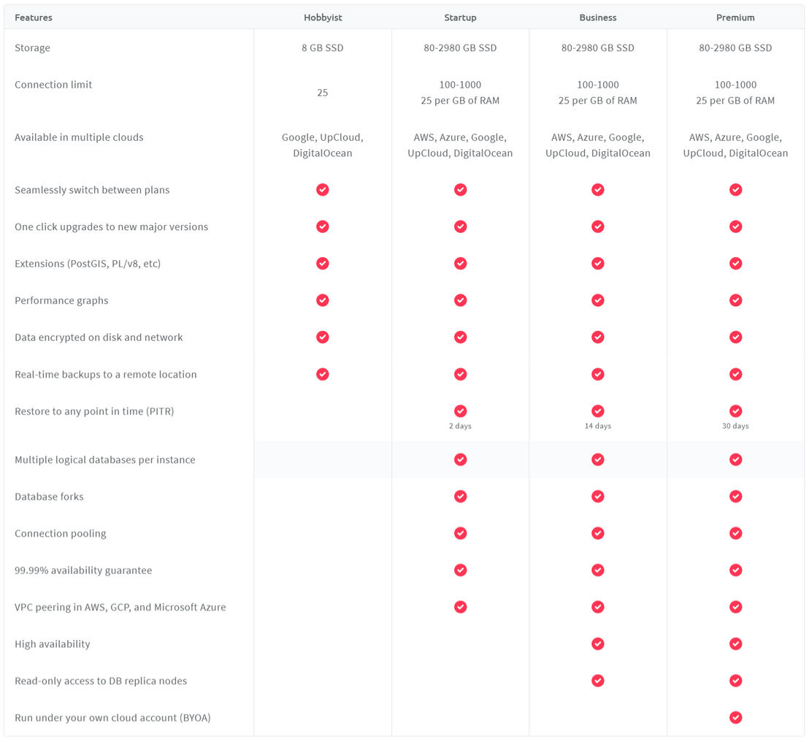The width and height of the screenshot is (809, 742).
Task: Click 99.99% availability guarantee label
Action: [83, 570]
